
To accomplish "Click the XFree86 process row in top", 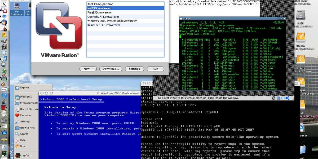I will coord(229,42).
